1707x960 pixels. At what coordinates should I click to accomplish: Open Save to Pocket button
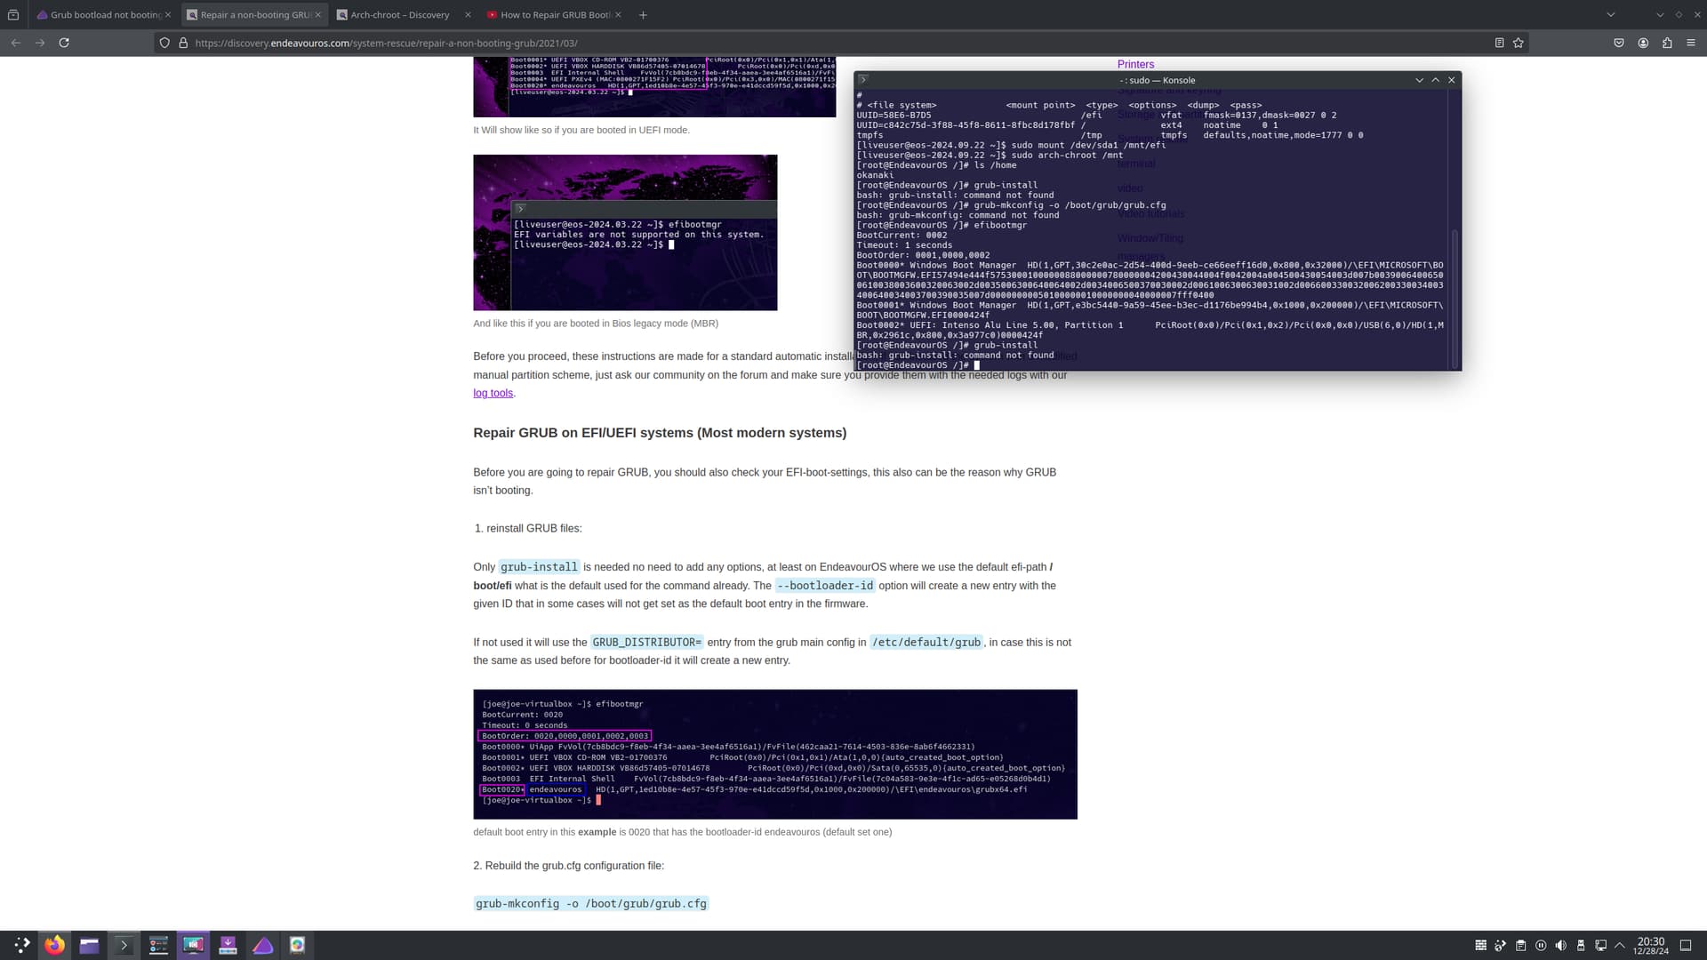(x=1619, y=43)
